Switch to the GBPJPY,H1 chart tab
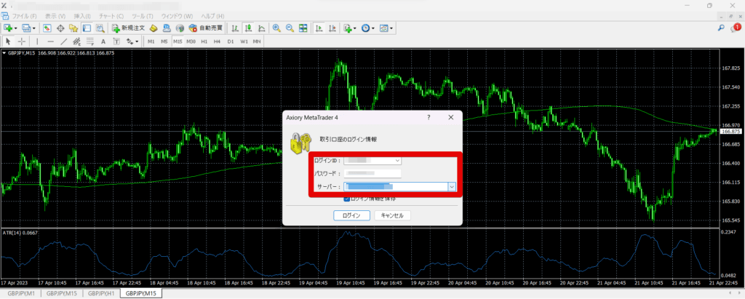The height and width of the screenshot is (299, 745). click(x=101, y=293)
